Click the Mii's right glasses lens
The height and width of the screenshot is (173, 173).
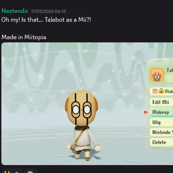(87, 110)
